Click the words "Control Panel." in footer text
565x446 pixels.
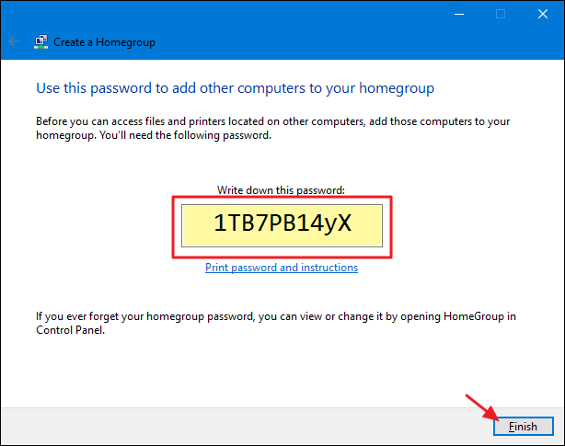click(x=70, y=330)
